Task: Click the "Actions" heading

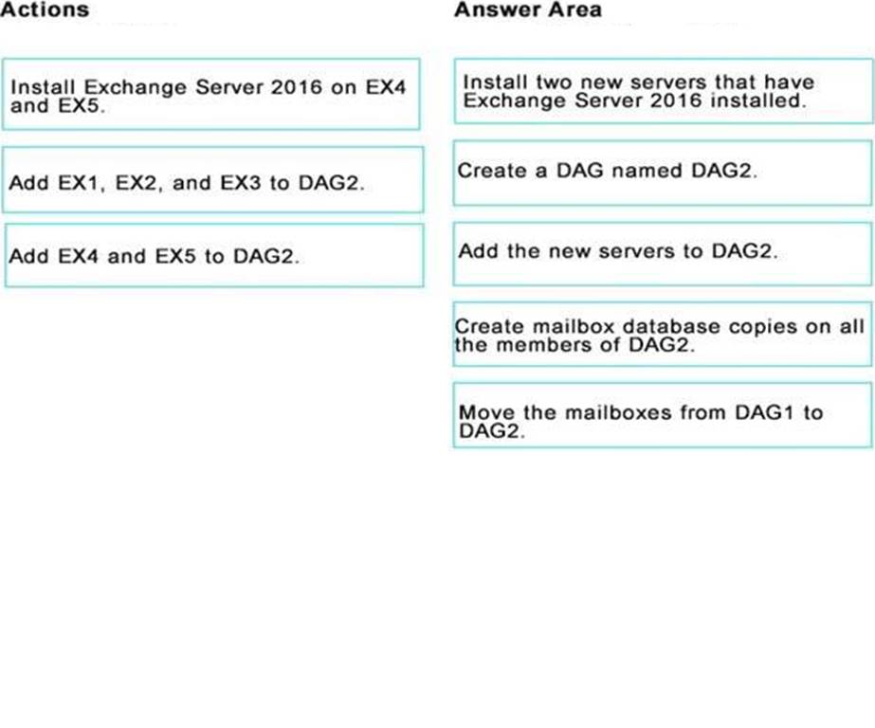Action: pos(46,10)
